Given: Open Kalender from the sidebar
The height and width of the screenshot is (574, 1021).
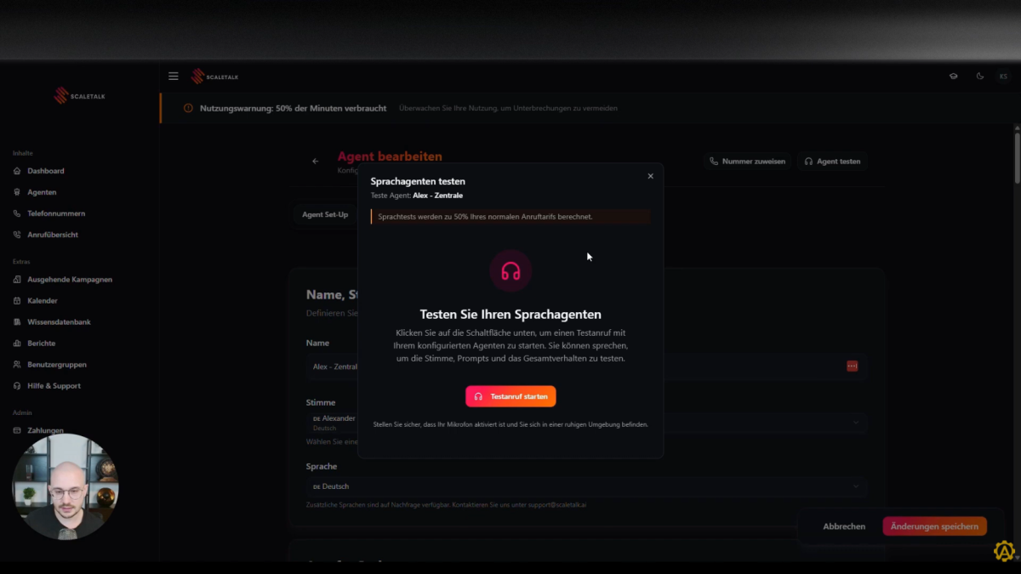Looking at the screenshot, I should click(x=42, y=301).
